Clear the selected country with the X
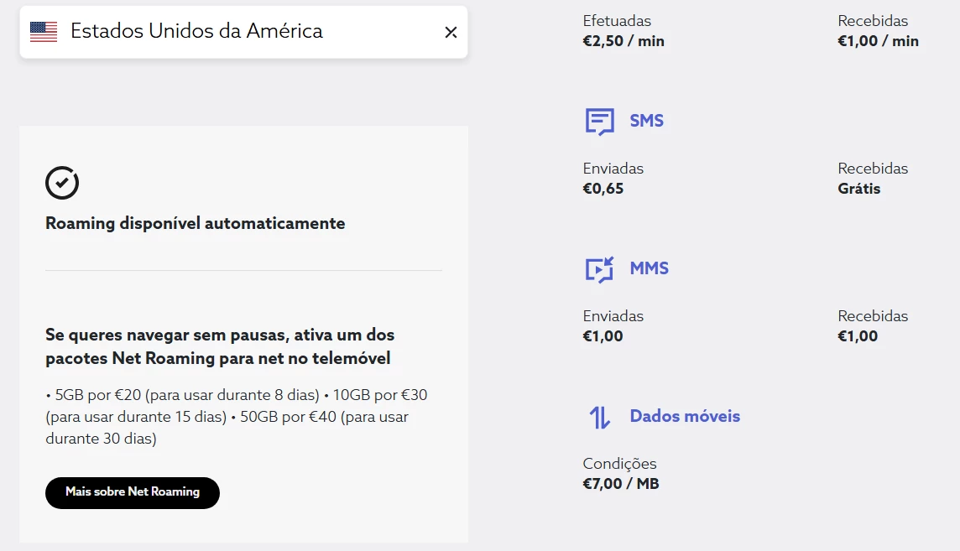The height and width of the screenshot is (551, 960). [x=451, y=32]
